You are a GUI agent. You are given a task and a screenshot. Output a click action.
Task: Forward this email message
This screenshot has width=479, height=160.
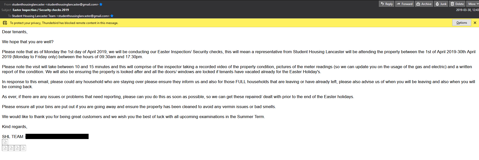point(404,4)
